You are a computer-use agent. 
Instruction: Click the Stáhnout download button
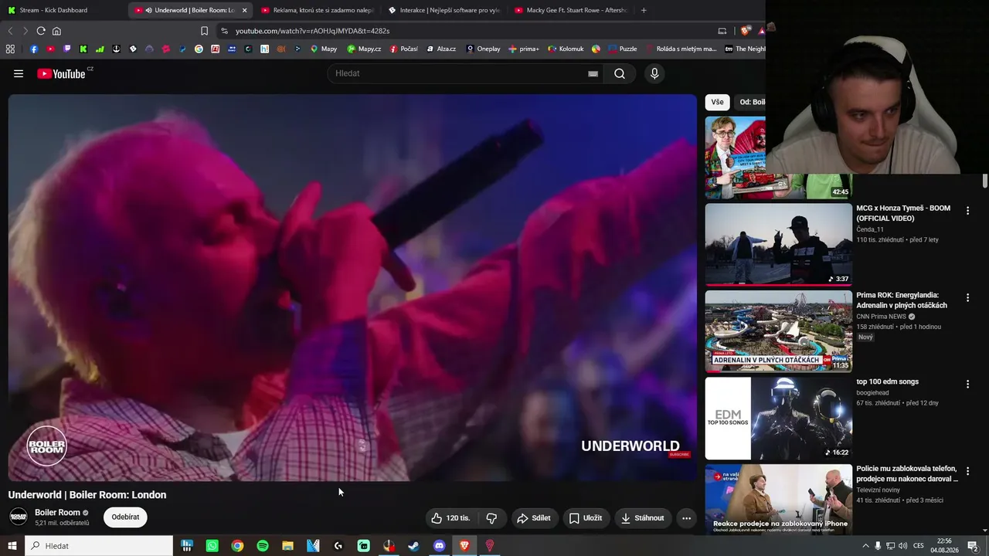click(643, 518)
